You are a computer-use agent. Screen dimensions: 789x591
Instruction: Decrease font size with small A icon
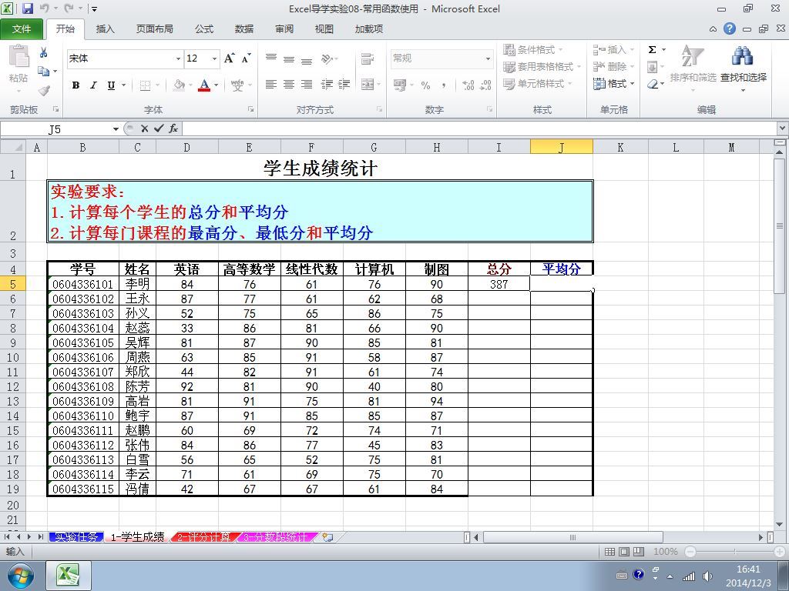coord(246,58)
